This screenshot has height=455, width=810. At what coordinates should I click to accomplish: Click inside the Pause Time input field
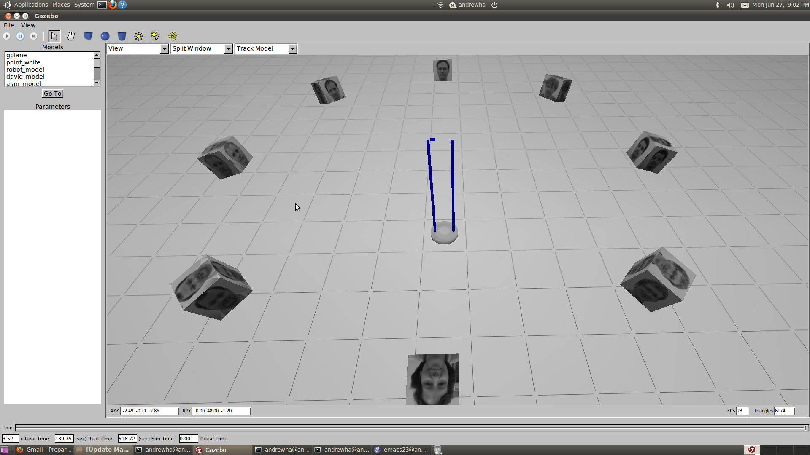pyautogui.click(x=188, y=438)
